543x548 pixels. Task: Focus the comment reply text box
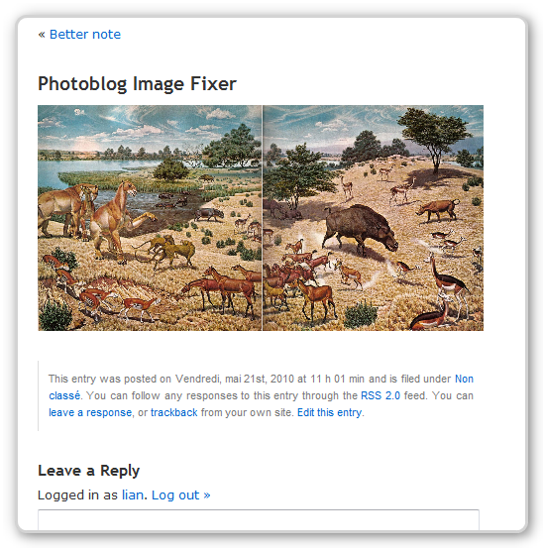coord(259,520)
